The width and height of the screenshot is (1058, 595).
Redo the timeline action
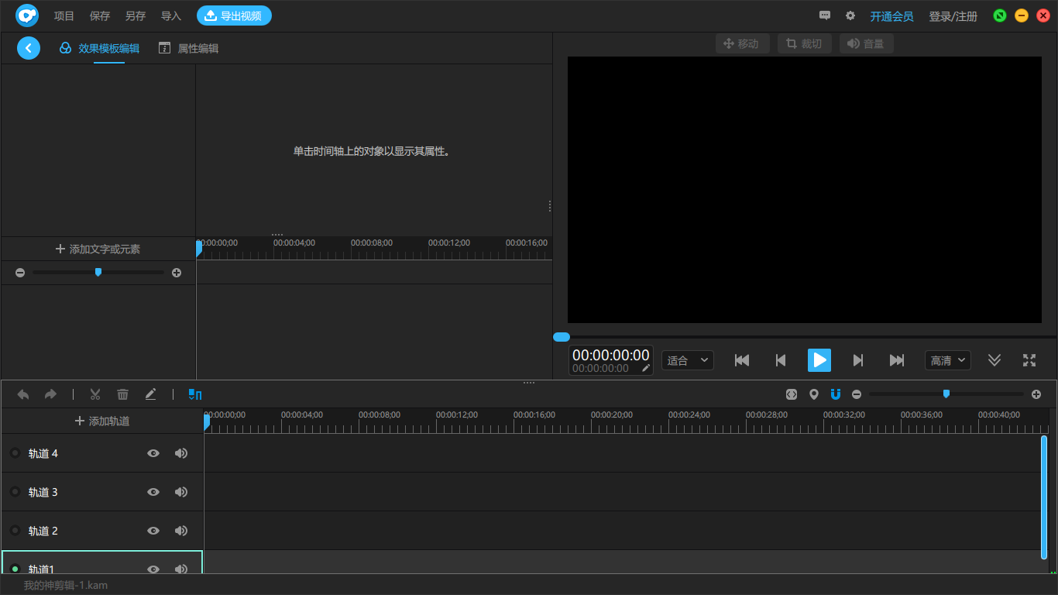click(x=50, y=394)
